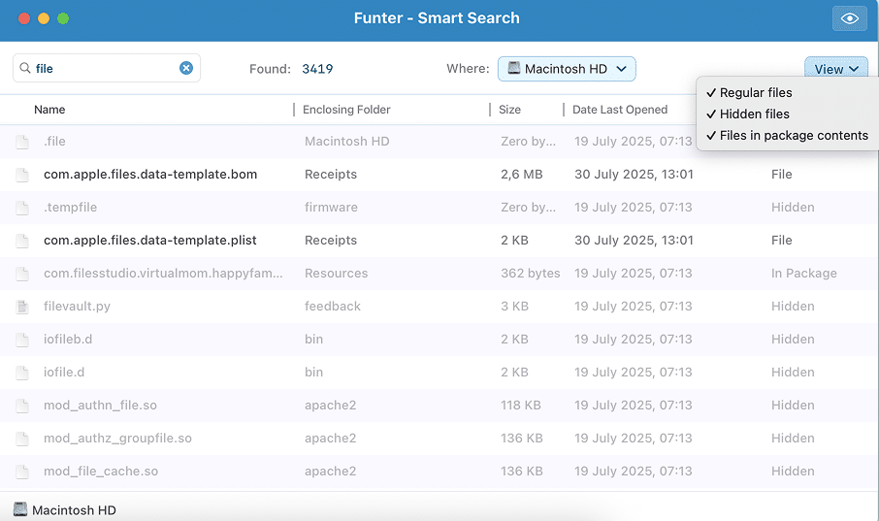The height and width of the screenshot is (521, 879).
Task: Click the 'In Package' type cell
Action: click(x=804, y=274)
